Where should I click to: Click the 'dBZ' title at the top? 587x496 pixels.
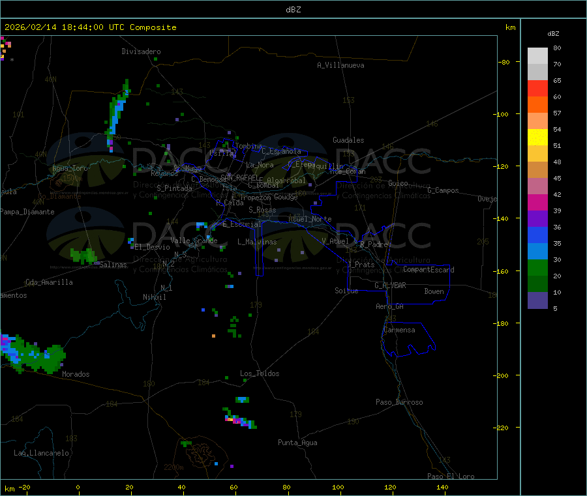coord(293,10)
